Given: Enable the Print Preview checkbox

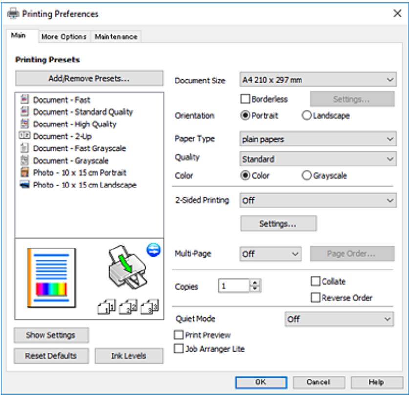Looking at the screenshot, I should 179,335.
